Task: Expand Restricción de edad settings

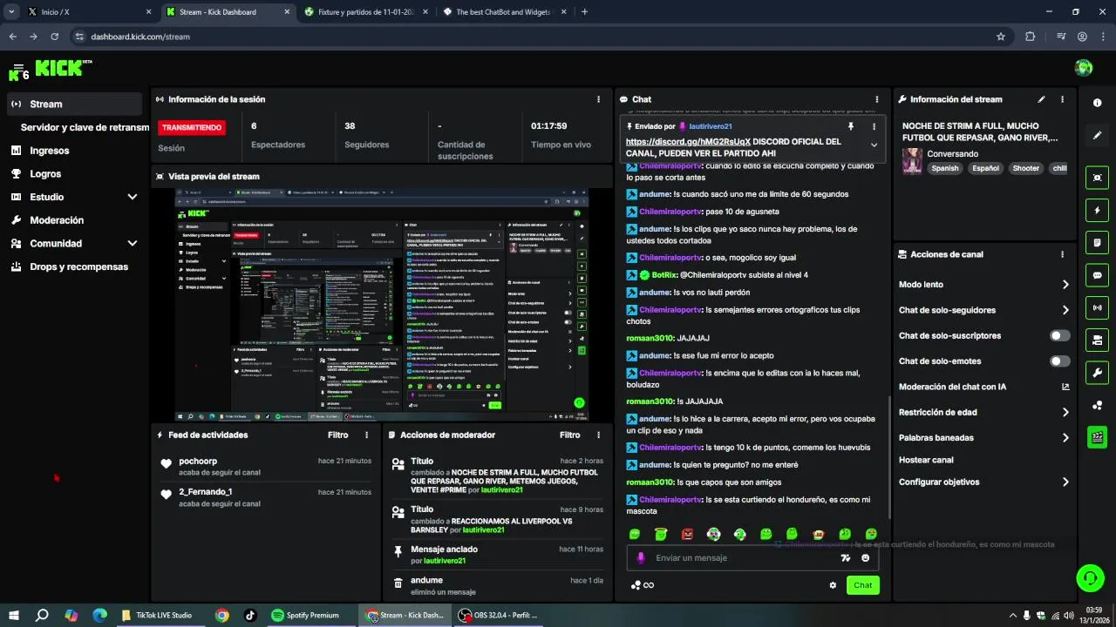Action: pyautogui.click(x=1065, y=412)
